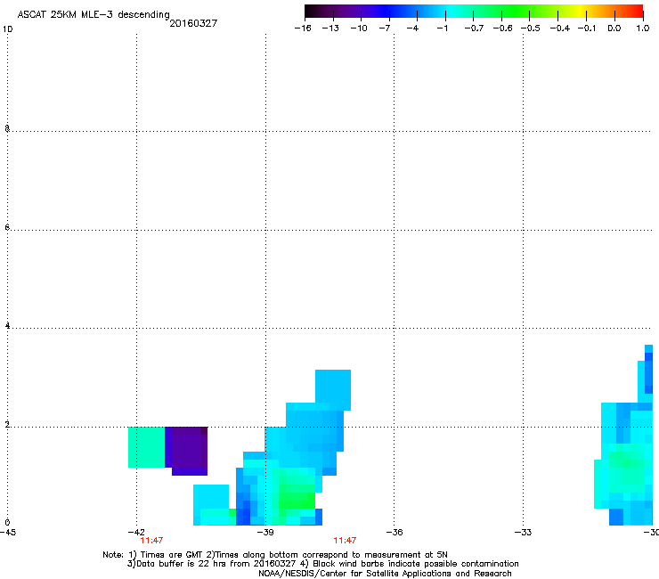
Task: Click the colorbar label -4
Action: click(412, 29)
